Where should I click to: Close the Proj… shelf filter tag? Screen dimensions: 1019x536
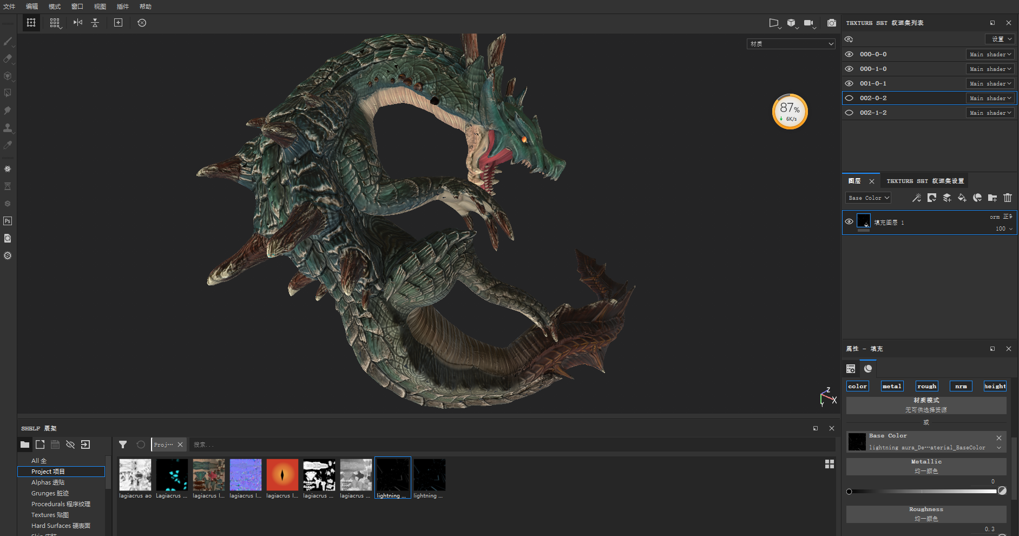180,445
